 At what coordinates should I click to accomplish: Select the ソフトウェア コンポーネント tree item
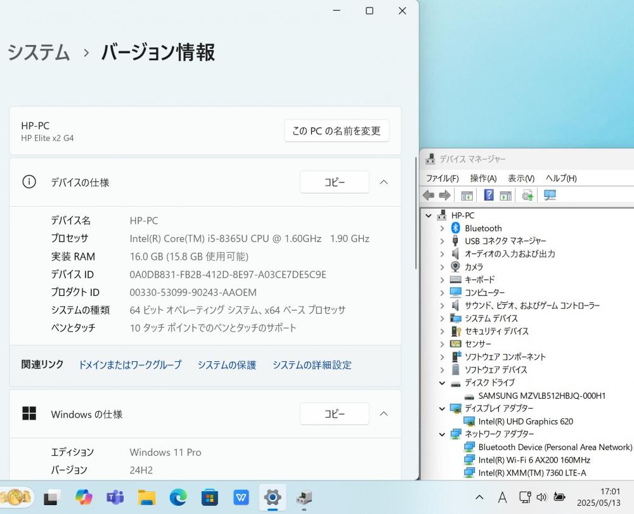(505, 357)
